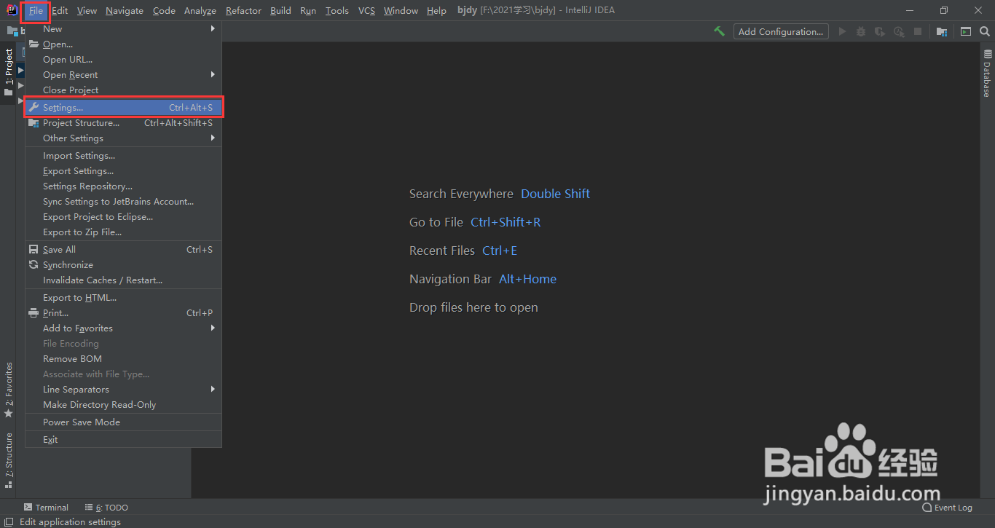
Task: Expand the New submenu
Action: (123, 29)
